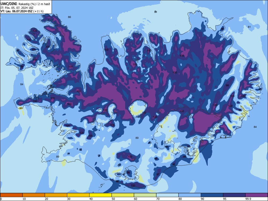Viewport: 268px width, 201px height.
Task: Click the '60' legend scale label
Action: [x=135, y=199]
